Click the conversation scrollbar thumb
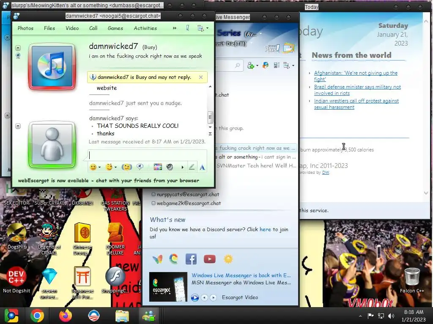This screenshot has width=433, height=324. click(210, 118)
